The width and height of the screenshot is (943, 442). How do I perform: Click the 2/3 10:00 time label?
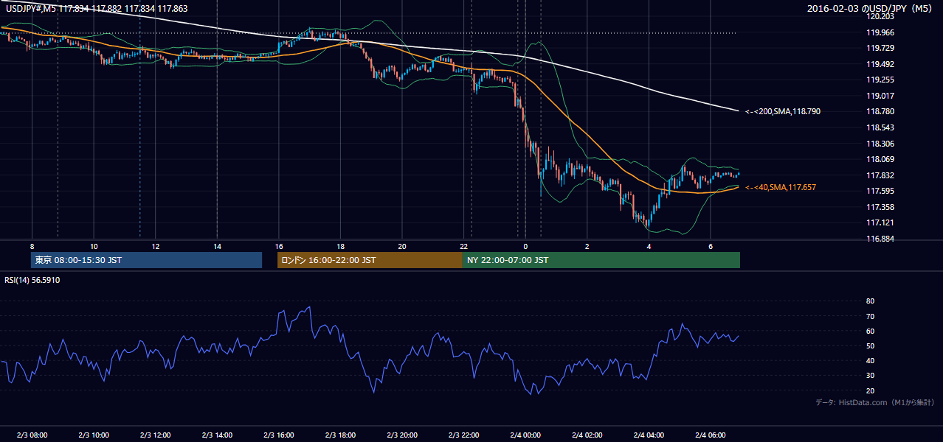pos(94,435)
